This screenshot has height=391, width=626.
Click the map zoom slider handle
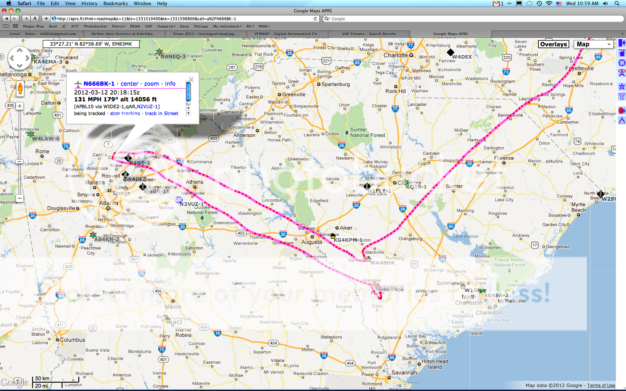(20, 161)
